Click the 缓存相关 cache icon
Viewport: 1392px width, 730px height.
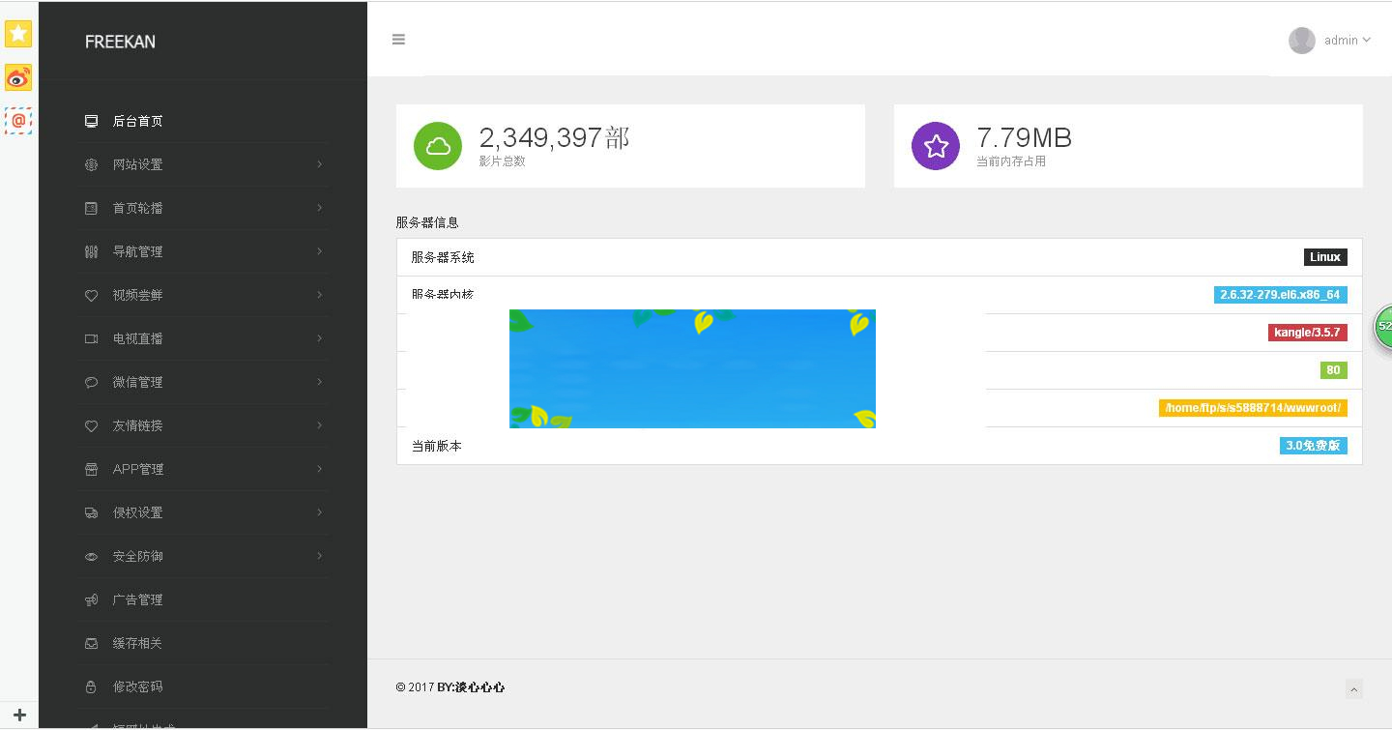click(x=90, y=643)
